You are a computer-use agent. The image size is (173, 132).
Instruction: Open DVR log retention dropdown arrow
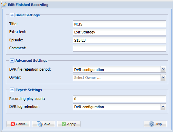click(x=163, y=107)
